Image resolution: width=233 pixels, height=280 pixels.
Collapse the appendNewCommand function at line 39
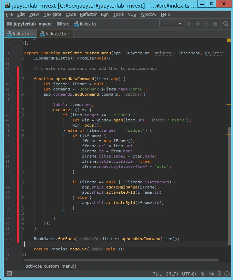coord(22,79)
